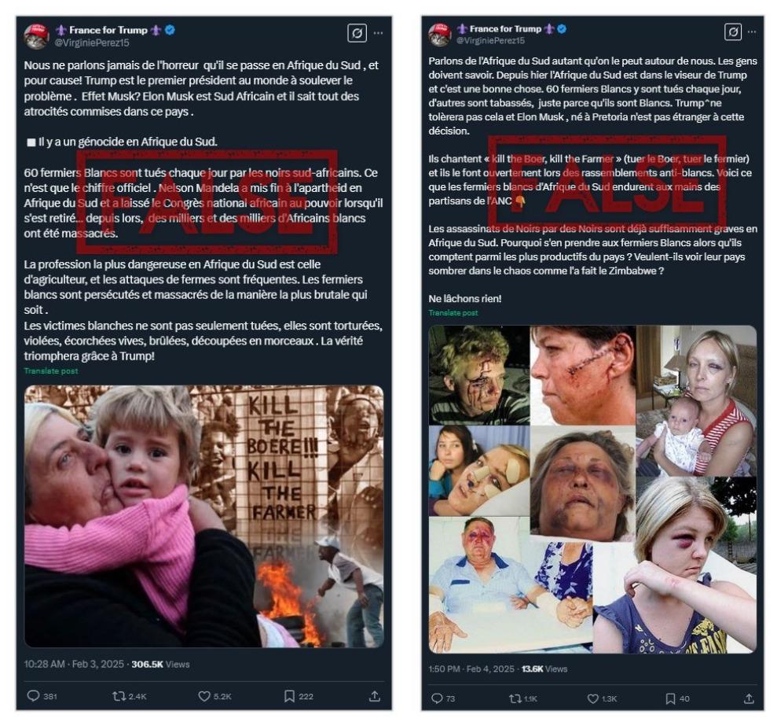Open Grok icon on right post

click(x=733, y=31)
